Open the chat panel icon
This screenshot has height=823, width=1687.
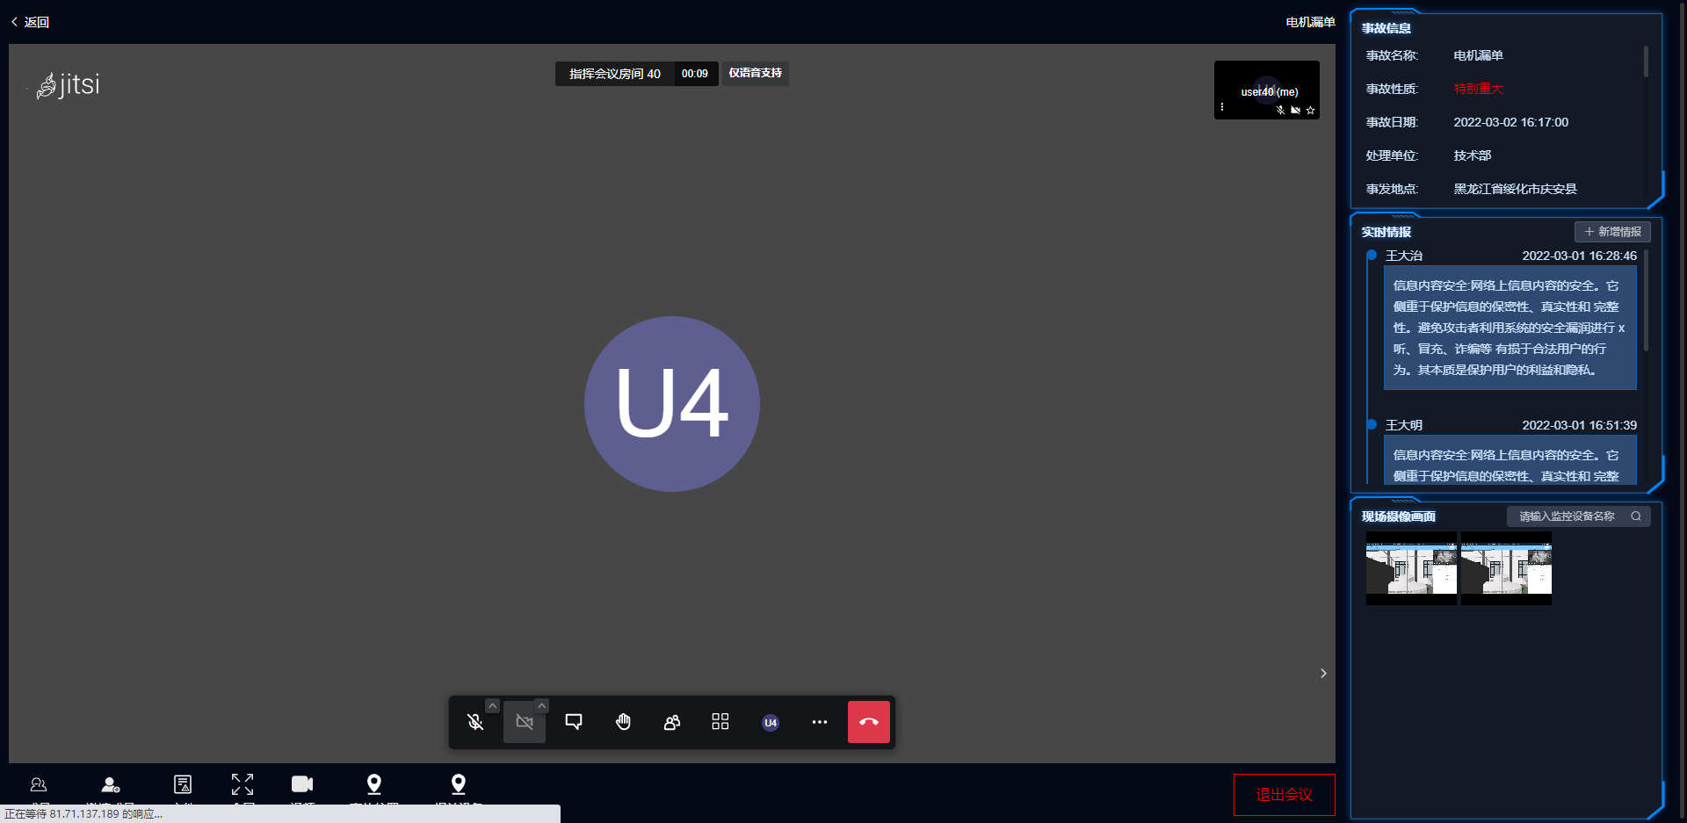[x=574, y=722]
